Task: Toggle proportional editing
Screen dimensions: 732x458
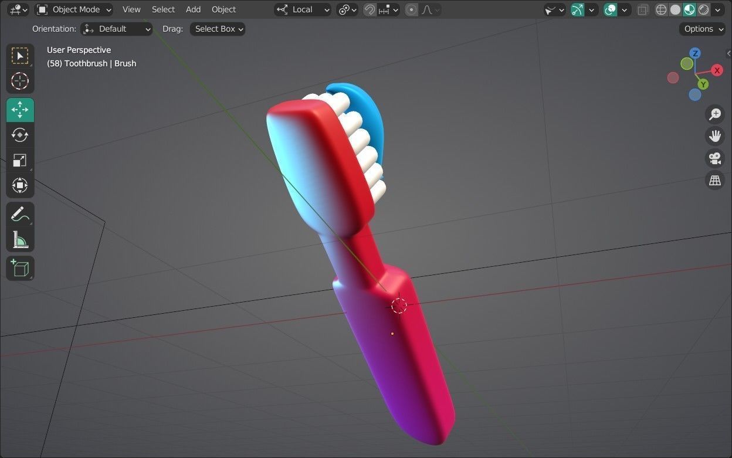Action: 411,9
